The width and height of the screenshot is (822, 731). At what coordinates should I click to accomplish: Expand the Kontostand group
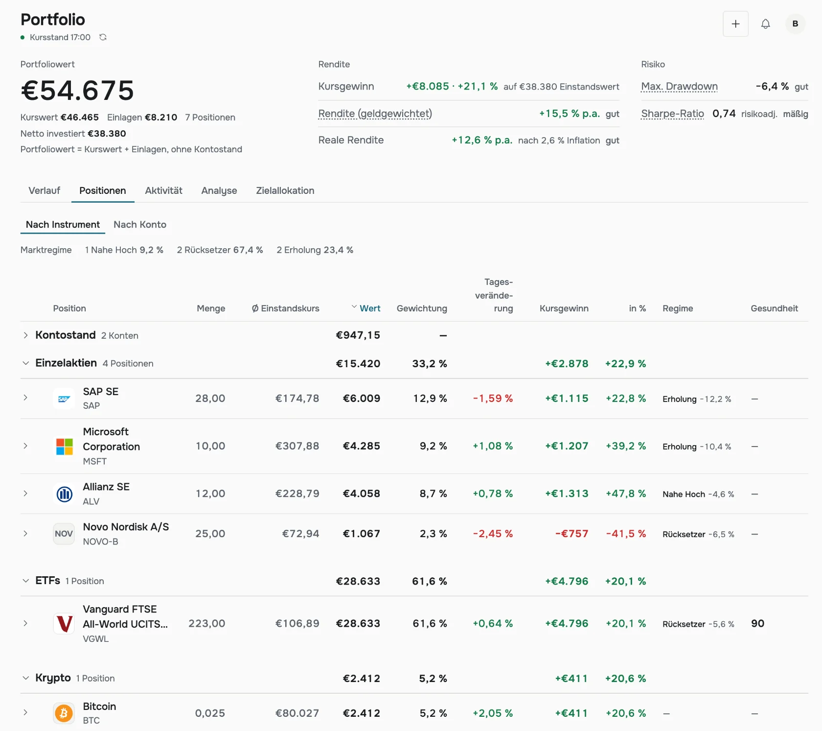(25, 335)
